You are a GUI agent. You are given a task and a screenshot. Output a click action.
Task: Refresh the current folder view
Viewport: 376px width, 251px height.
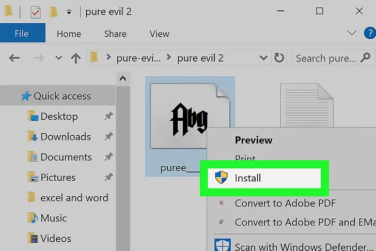(x=279, y=58)
